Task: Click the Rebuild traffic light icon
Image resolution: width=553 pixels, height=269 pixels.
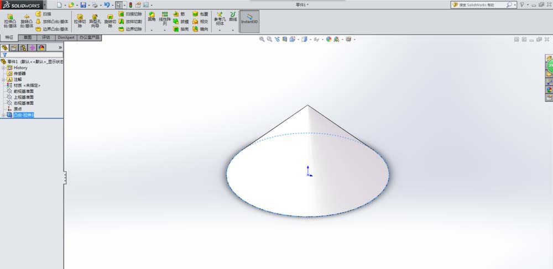Action: click(131, 5)
